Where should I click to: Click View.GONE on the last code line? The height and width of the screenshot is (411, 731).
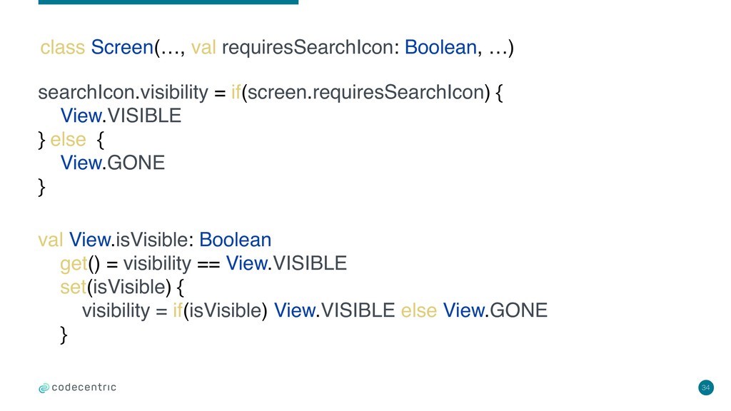pos(495,310)
